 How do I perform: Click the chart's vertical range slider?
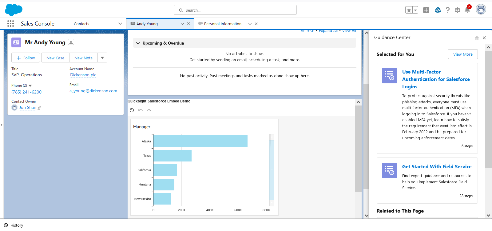click(272, 170)
